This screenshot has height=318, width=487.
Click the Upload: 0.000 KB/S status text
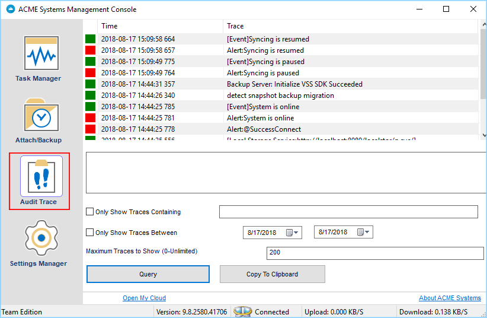point(334,312)
